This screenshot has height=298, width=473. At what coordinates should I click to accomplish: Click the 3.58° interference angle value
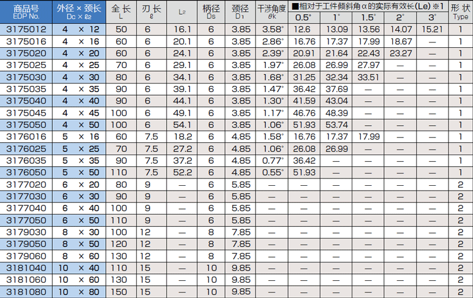[x=273, y=29]
